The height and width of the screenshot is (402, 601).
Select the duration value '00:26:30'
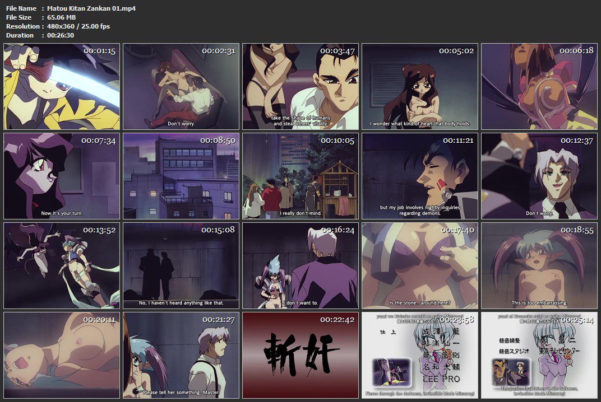61,35
